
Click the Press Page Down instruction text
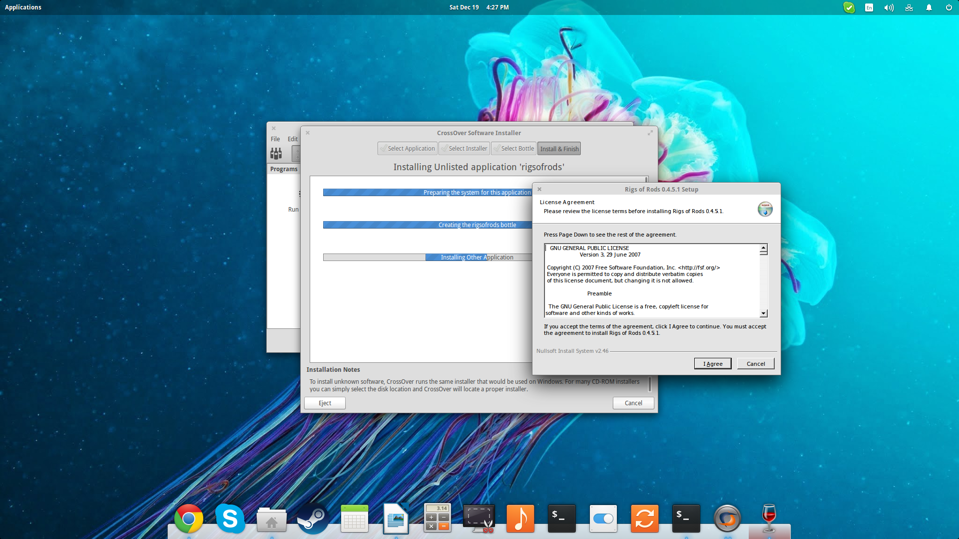(610, 235)
